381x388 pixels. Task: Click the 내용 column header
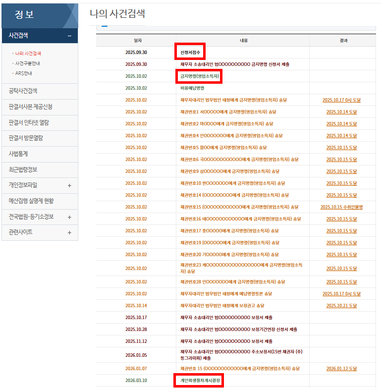click(x=243, y=40)
